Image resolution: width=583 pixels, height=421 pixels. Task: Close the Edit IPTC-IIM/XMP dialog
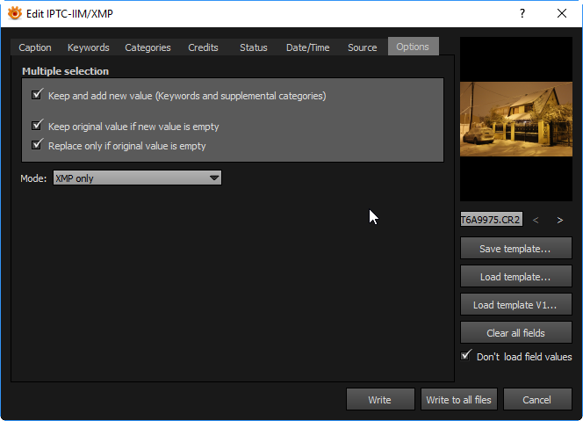tap(562, 13)
